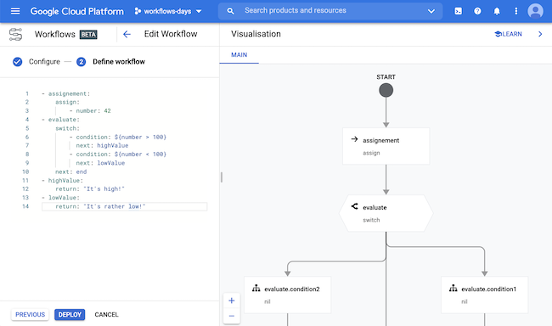Image resolution: width=552 pixels, height=326 pixels.
Task: Go back with the Edit Workflow arrow
Action: pyautogui.click(x=127, y=34)
